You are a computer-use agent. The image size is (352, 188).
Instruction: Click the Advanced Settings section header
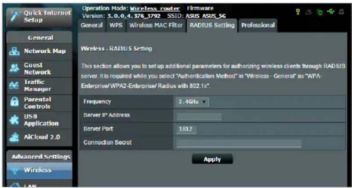[x=39, y=157]
